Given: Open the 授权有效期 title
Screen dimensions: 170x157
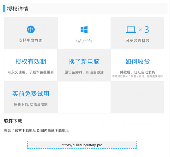Looking at the screenshot, I should (31, 62).
